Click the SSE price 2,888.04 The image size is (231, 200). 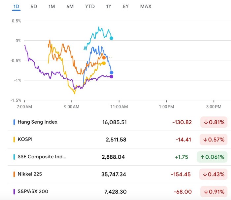(113, 157)
